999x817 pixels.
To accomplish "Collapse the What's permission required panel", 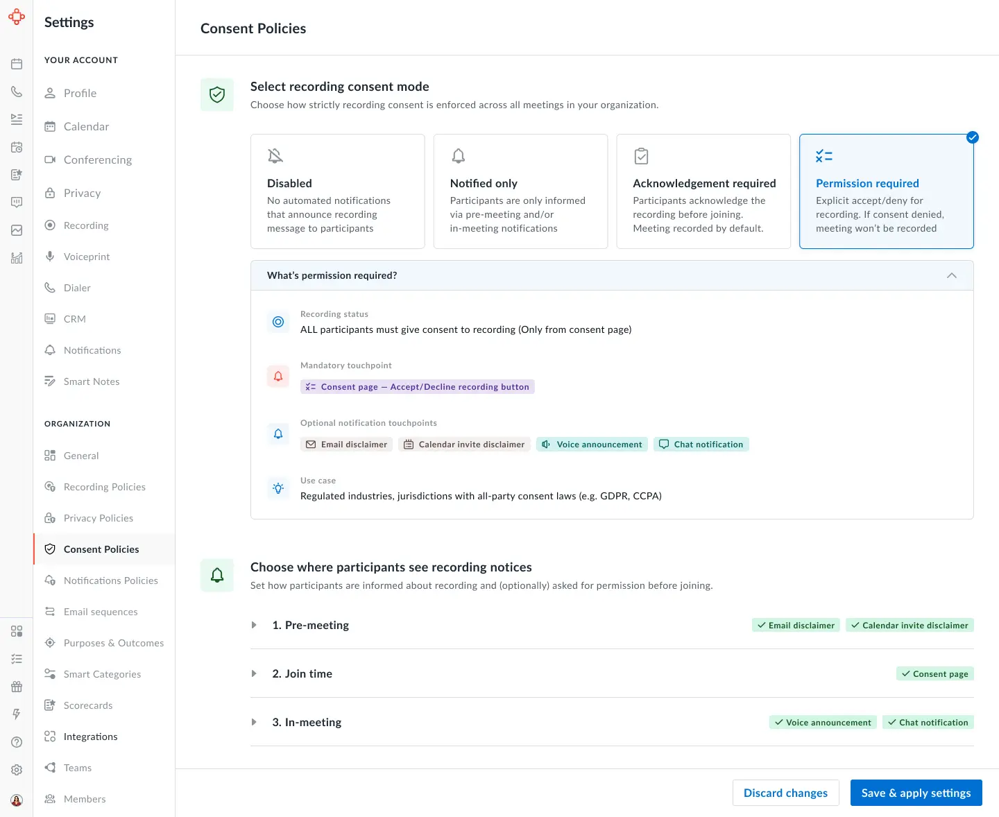I will click(x=952, y=275).
